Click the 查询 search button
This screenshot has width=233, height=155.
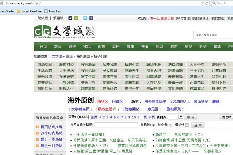coord(198,125)
